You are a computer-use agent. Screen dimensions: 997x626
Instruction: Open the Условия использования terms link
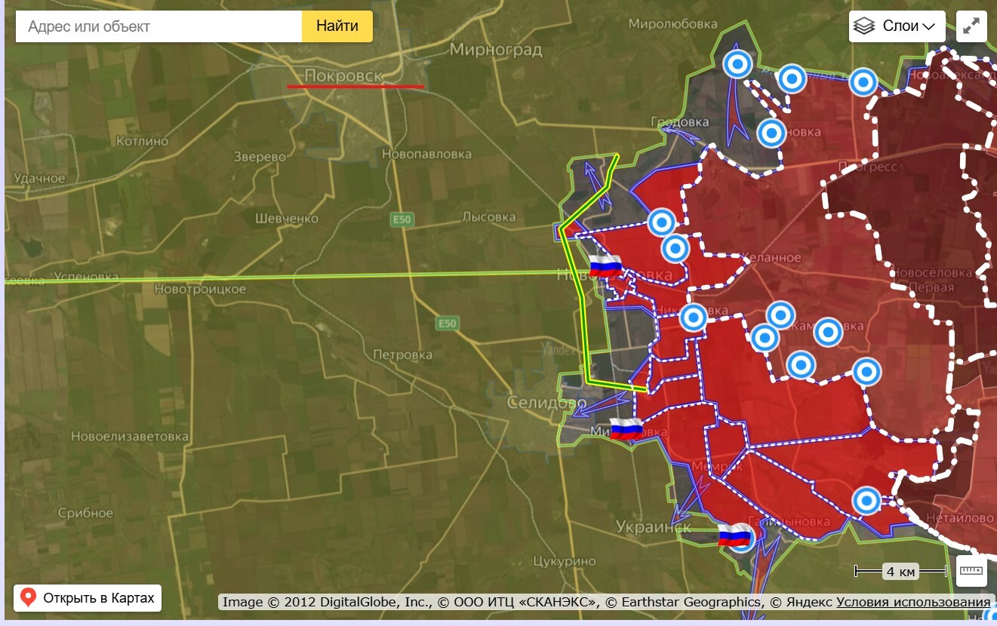point(913,602)
